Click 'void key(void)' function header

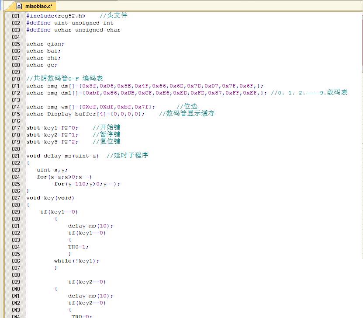point(50,198)
